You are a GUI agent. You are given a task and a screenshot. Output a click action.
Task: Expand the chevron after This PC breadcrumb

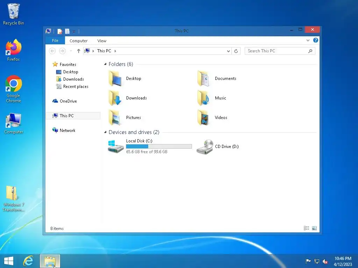(115, 51)
